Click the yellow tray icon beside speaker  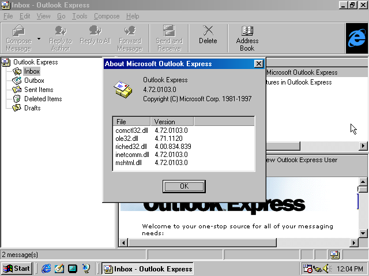pyautogui.click(x=317, y=269)
